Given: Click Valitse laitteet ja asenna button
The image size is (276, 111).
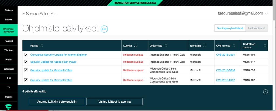Looking at the screenshot, I should pos(115,102).
